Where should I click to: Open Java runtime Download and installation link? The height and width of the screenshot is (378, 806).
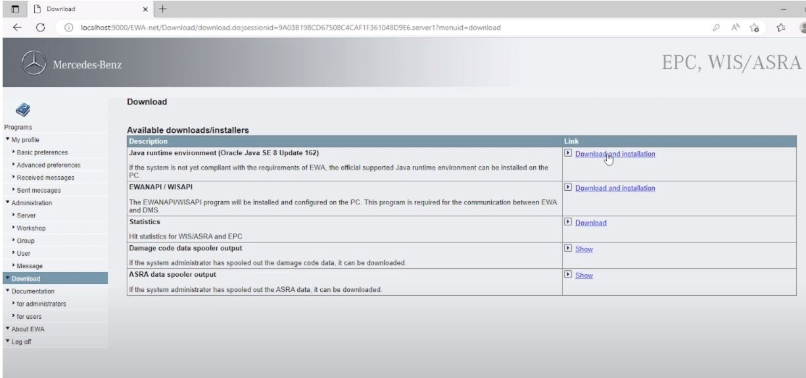615,154
